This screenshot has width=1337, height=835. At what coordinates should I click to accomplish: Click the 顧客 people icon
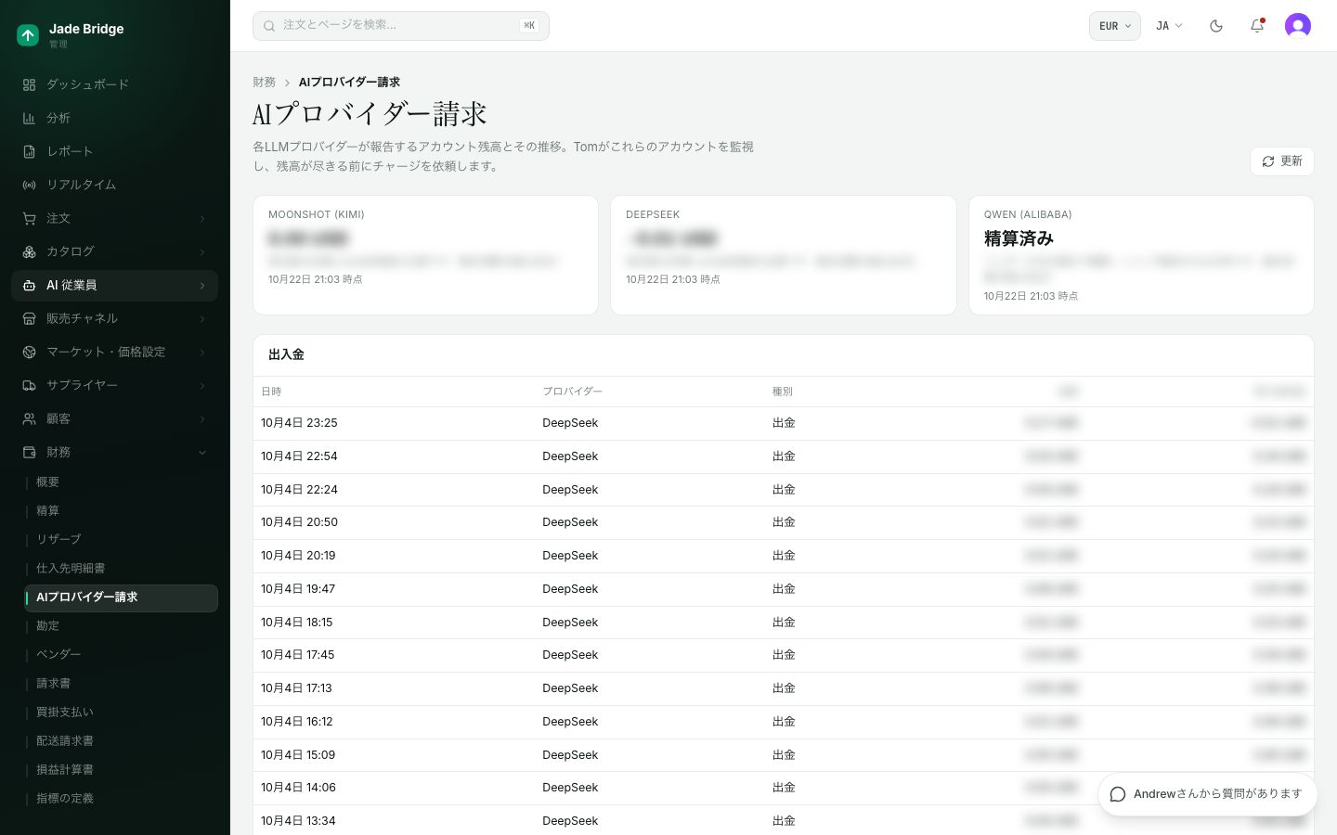click(29, 418)
